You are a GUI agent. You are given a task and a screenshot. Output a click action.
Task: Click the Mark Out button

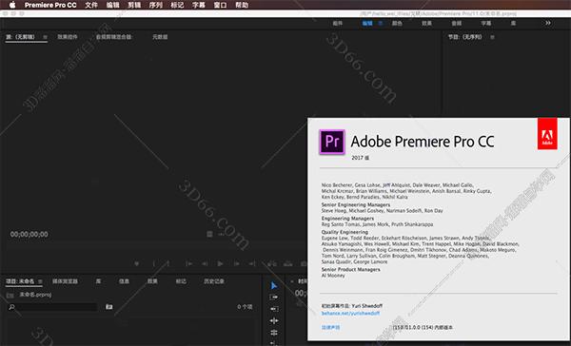click(167, 263)
